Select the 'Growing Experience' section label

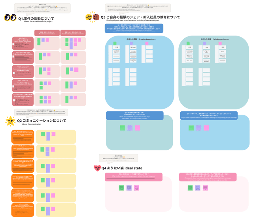pyautogui.click(x=140, y=39)
